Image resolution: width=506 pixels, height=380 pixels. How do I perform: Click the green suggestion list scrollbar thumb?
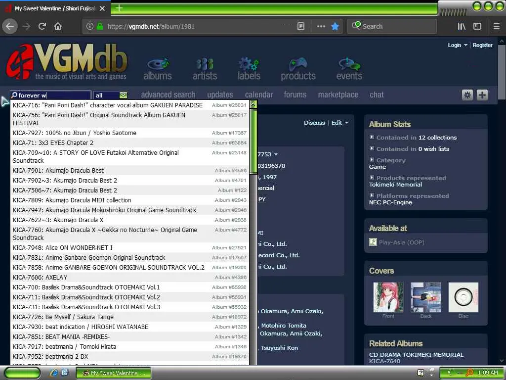(253, 141)
